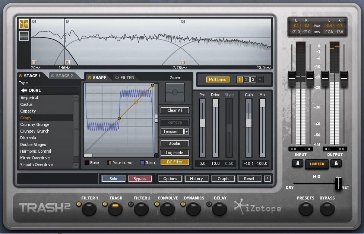Toggle Dynamics module power
Viewport: 364px width, 234px height.
pyautogui.click(x=183, y=204)
